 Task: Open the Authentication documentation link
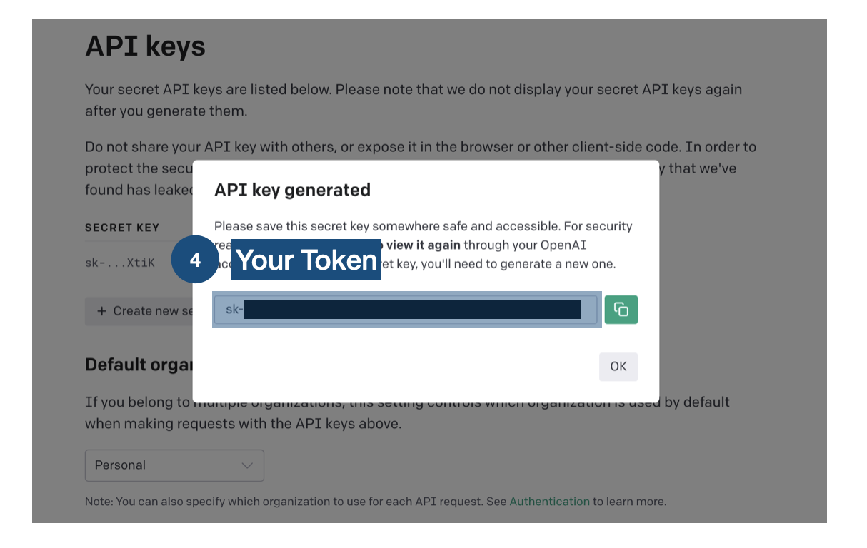click(549, 502)
